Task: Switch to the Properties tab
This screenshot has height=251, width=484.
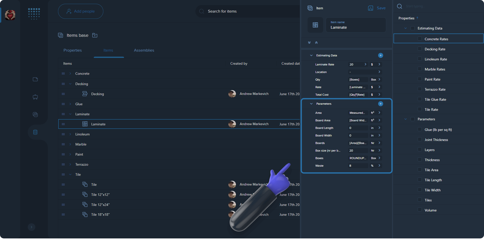Action: point(73,50)
